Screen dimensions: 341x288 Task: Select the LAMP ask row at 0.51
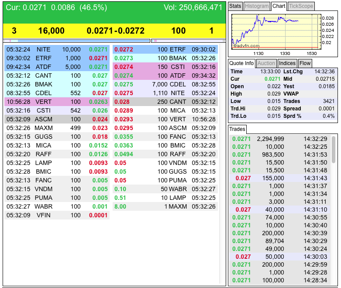[x=165, y=198]
